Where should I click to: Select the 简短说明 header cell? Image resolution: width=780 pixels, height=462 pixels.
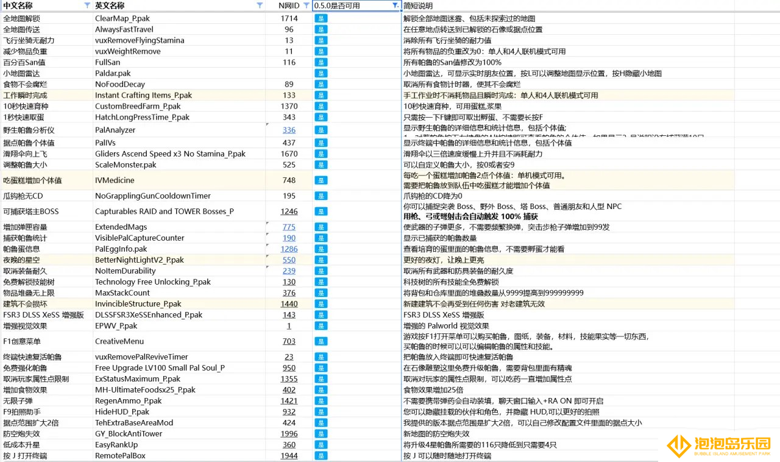pyautogui.click(x=568, y=5)
